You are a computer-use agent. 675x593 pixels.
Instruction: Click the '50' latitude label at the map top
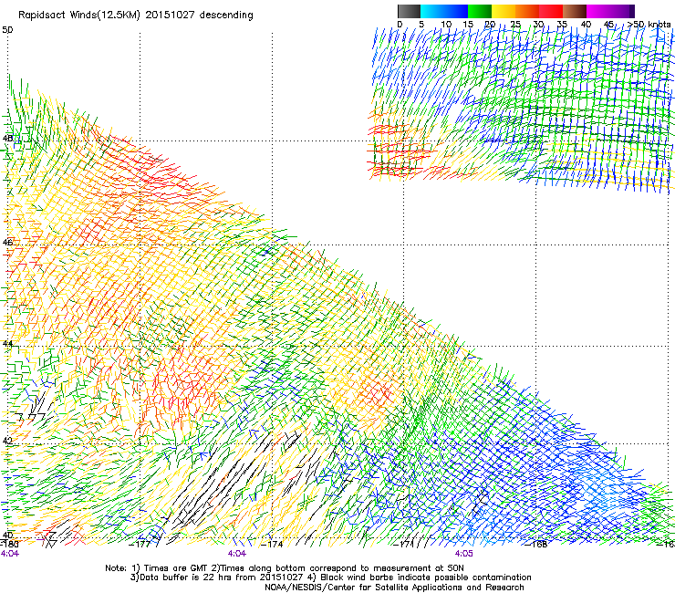tap(7, 30)
